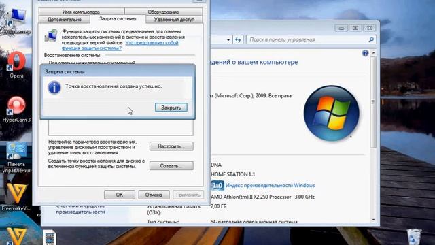Open Счетчики и средства производительности link

point(80,209)
